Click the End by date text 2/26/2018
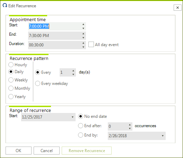Viewport: 183px width, 158px height. [117, 136]
